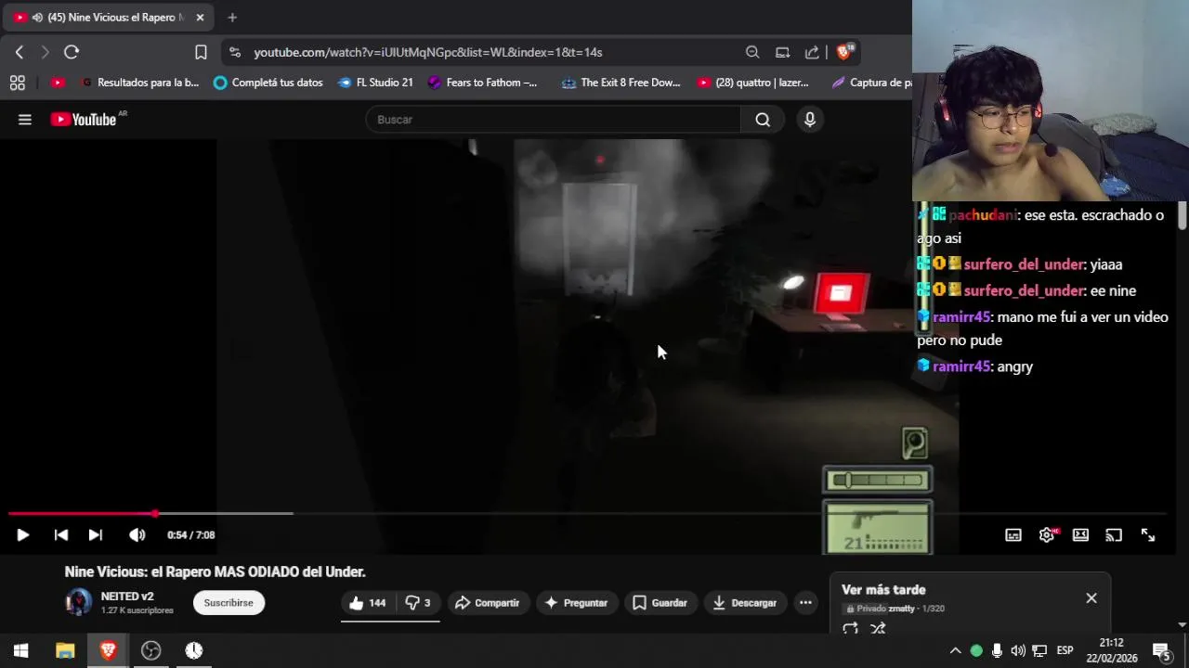1189x668 pixels.
Task: Open system volume tray icon
Action: pyautogui.click(x=1018, y=650)
